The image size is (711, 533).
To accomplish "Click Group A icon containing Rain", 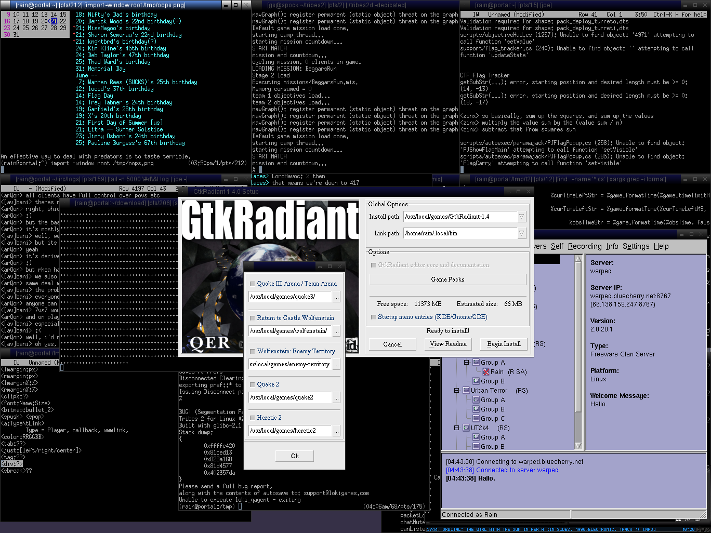I will click(x=476, y=362).
